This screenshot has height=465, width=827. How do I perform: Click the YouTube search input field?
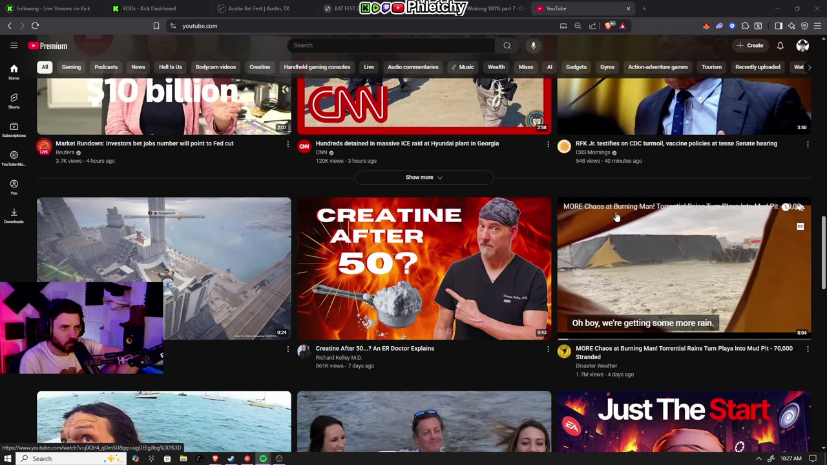pyautogui.click(x=392, y=45)
